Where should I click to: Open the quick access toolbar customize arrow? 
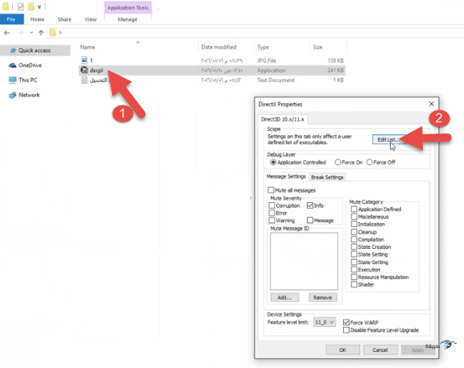tap(39, 6)
